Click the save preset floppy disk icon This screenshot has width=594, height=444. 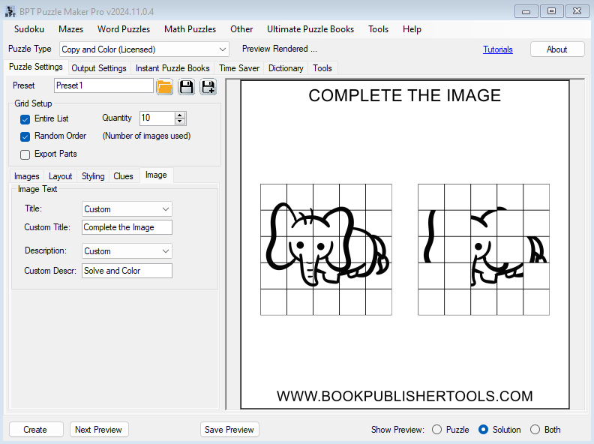coord(186,86)
